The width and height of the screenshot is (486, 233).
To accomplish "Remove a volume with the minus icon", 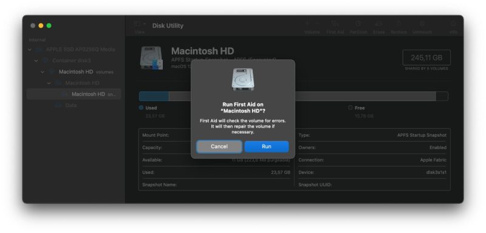I will click(317, 24).
